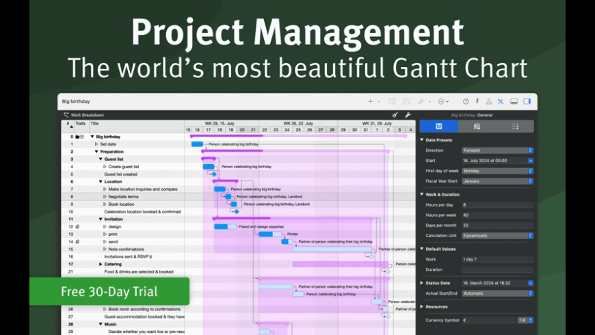
Task: Open the arrow menu beside the link icon
Action: pyautogui.click(x=429, y=102)
